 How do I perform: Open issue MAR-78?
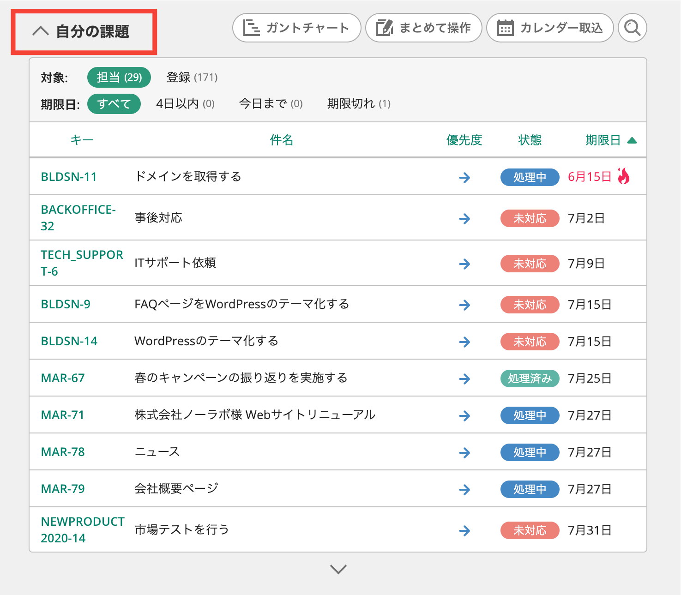pyautogui.click(x=63, y=452)
